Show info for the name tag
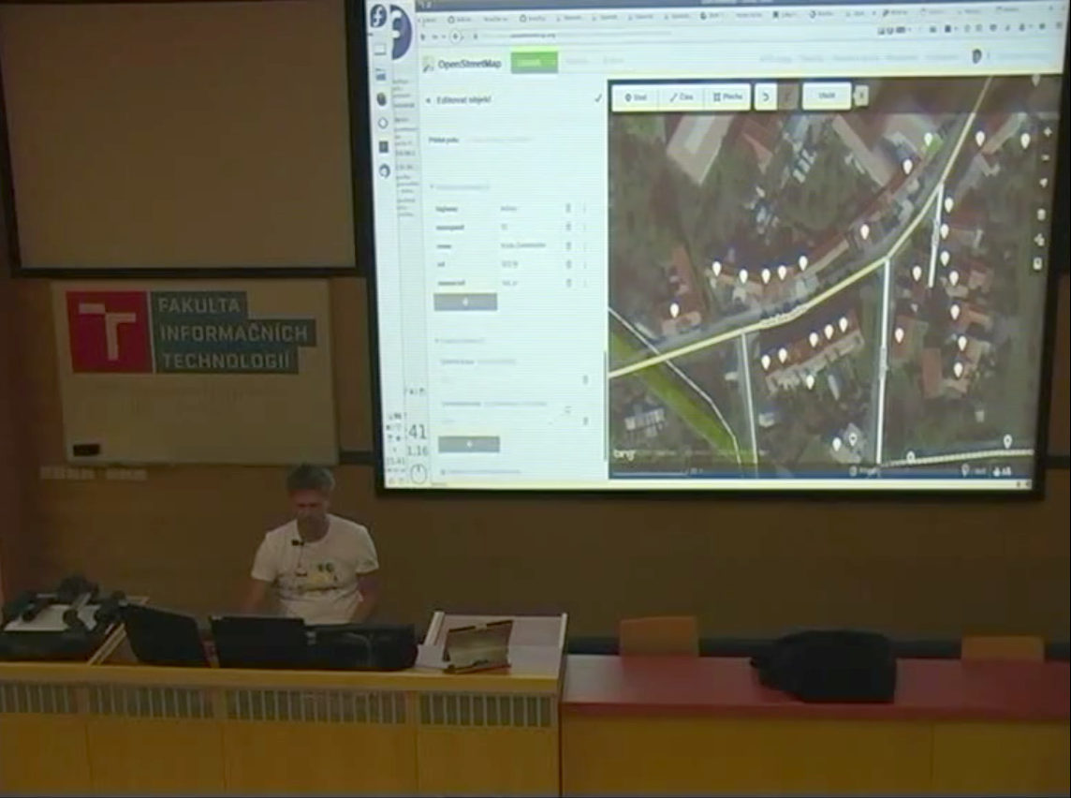Screen dimensions: 1071x798 [x=584, y=245]
